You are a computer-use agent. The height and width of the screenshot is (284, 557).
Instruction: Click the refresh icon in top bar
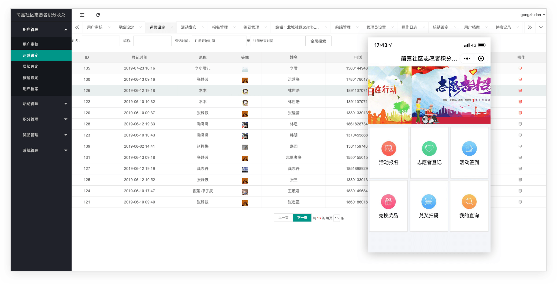click(98, 15)
